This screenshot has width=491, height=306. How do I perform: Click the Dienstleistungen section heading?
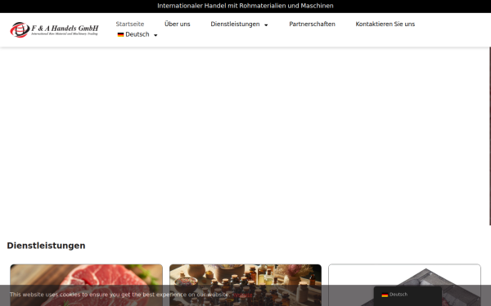(x=46, y=246)
